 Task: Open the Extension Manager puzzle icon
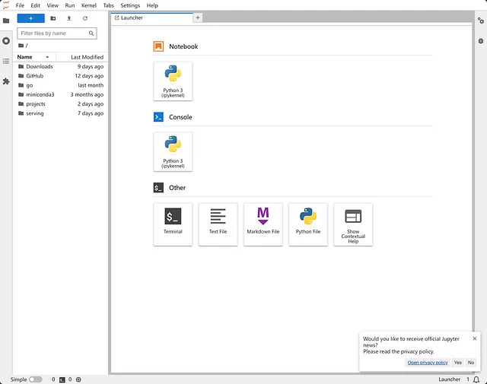6,81
